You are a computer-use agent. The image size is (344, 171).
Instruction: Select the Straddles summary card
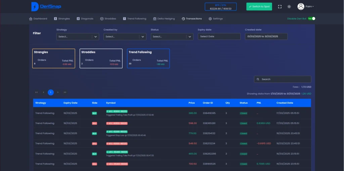(101, 58)
